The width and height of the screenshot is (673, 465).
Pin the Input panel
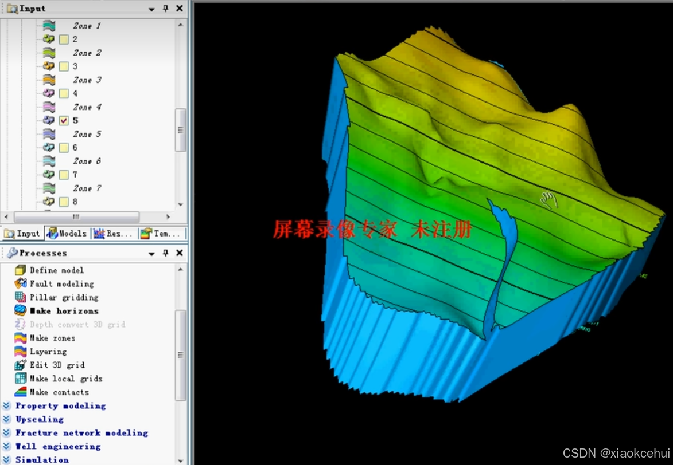point(166,8)
